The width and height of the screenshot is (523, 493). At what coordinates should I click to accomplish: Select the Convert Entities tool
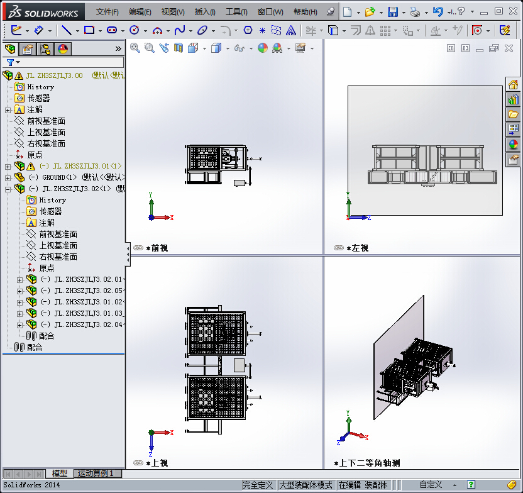(x=333, y=30)
